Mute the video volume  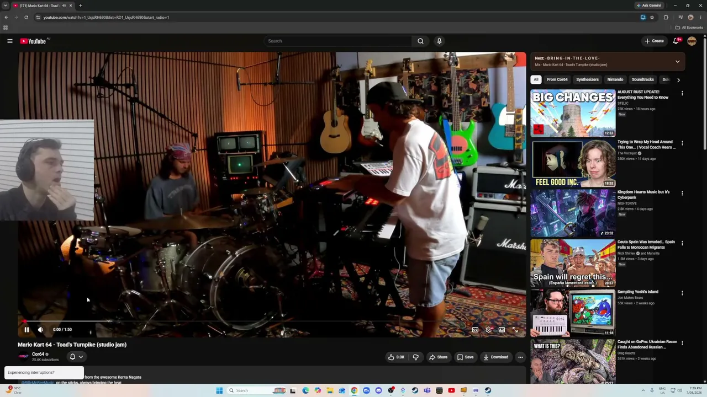(x=40, y=330)
